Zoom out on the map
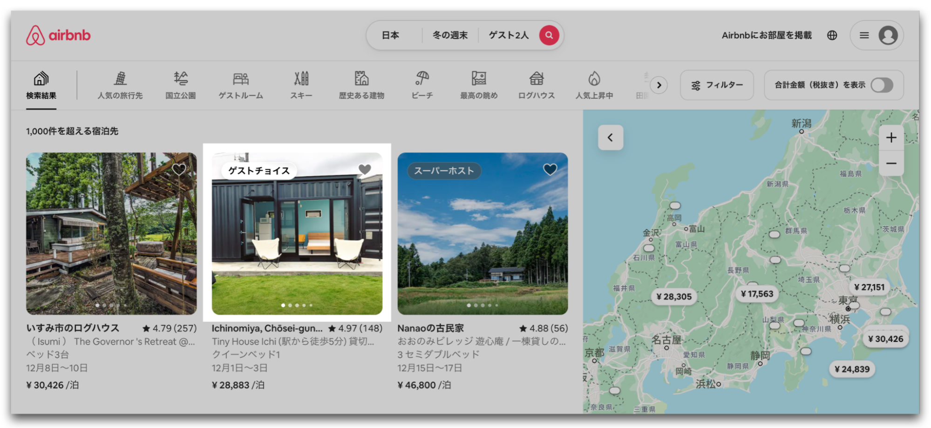This screenshot has height=428, width=931. tap(891, 163)
